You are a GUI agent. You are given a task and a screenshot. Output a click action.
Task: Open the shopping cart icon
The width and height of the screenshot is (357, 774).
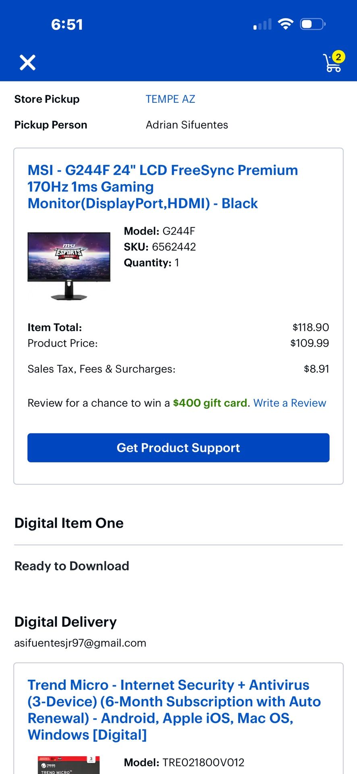click(x=333, y=63)
